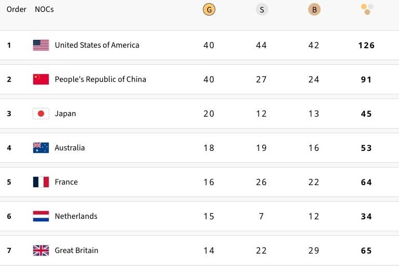Click the silver medal S column icon

pos(262,9)
